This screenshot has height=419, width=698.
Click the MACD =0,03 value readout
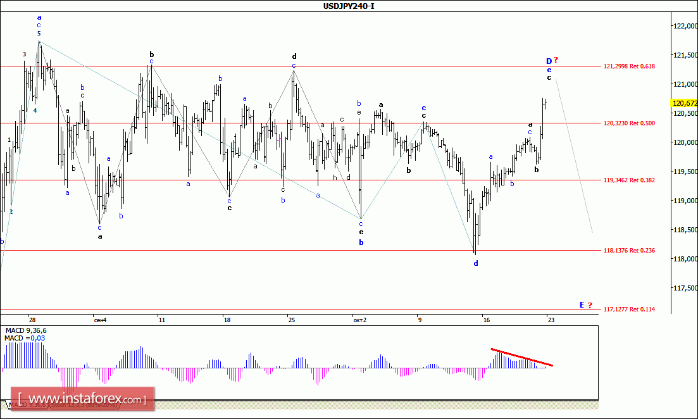(x=25, y=339)
